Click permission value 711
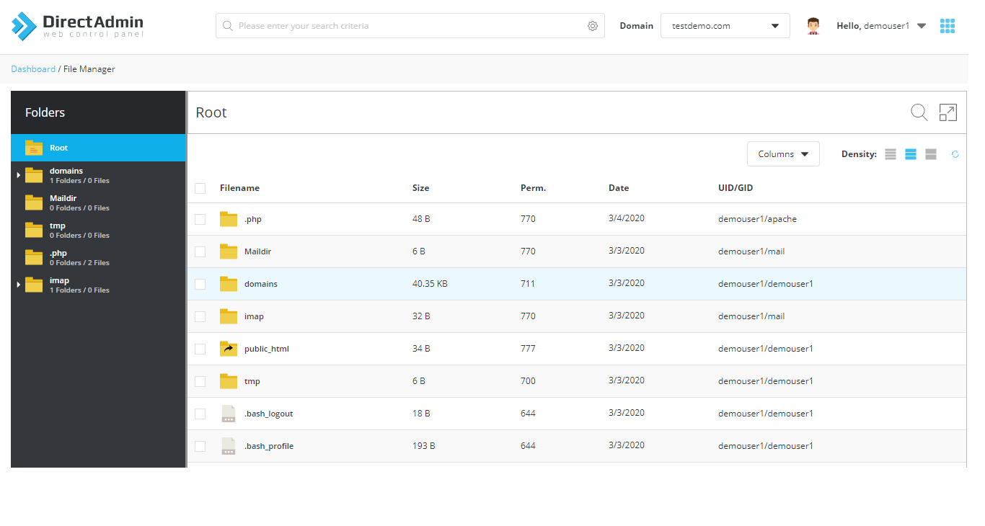 point(528,284)
